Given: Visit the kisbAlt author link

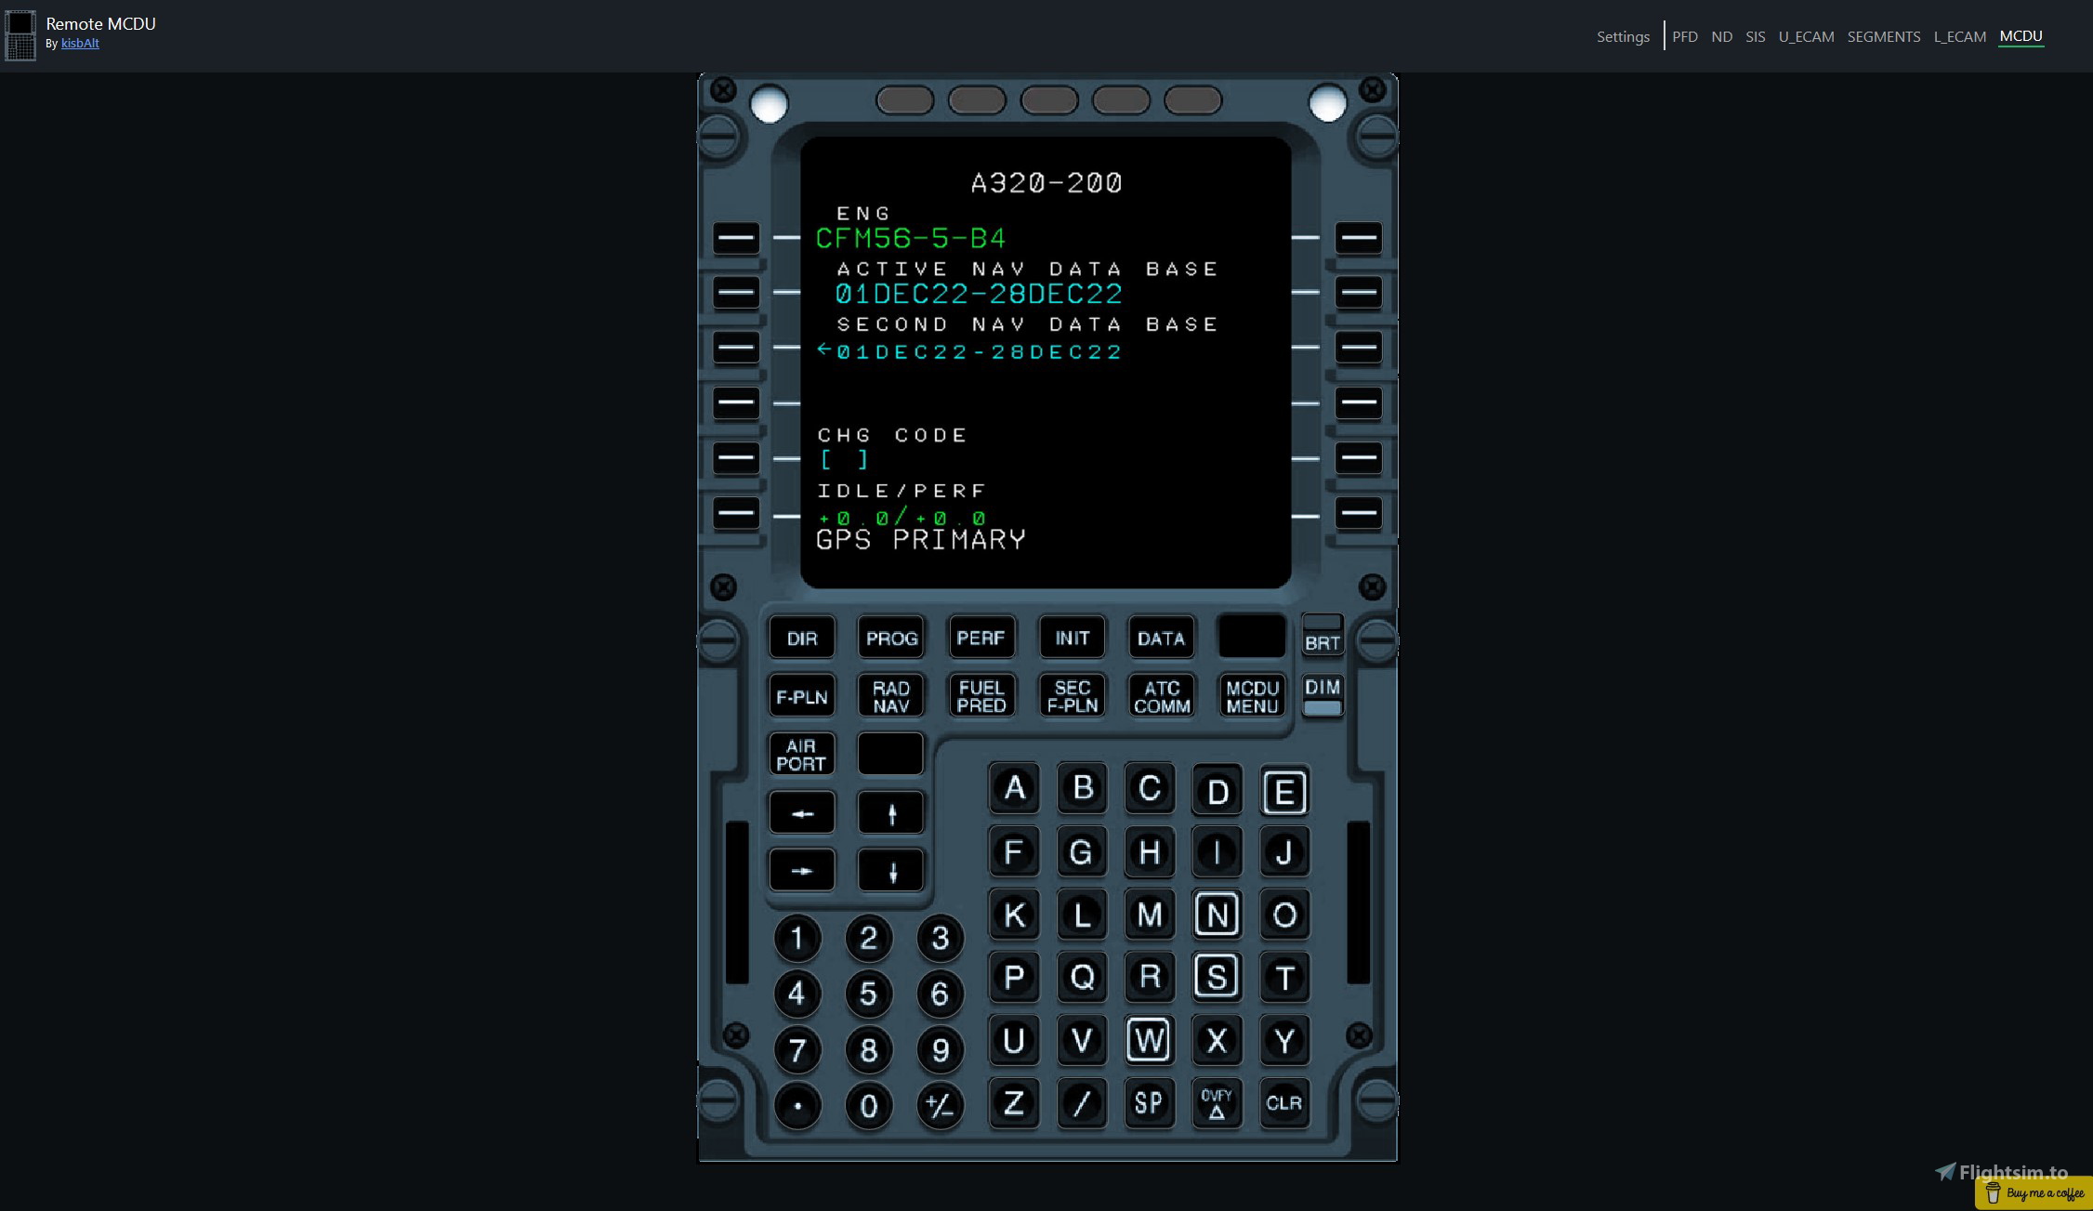Looking at the screenshot, I should point(80,43).
